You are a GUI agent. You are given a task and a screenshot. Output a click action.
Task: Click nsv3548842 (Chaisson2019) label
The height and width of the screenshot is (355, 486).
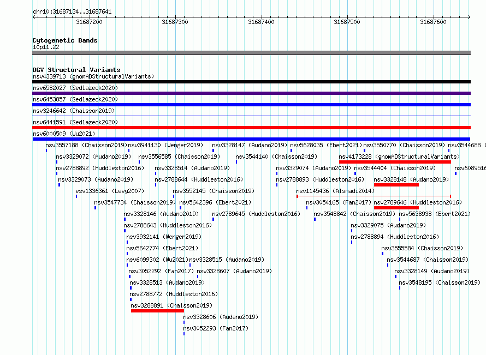click(x=354, y=214)
